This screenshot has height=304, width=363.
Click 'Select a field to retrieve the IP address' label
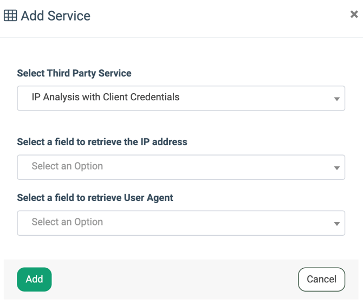(102, 142)
